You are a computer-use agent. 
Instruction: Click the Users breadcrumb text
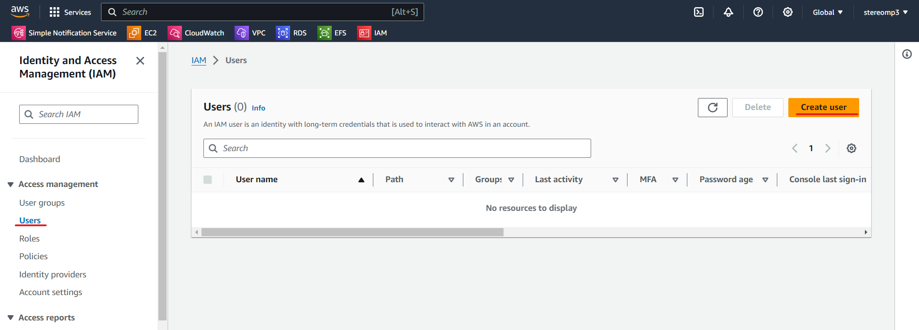236,60
